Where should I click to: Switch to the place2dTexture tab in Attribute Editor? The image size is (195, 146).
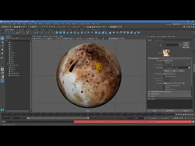pyautogui.click(x=158, y=40)
